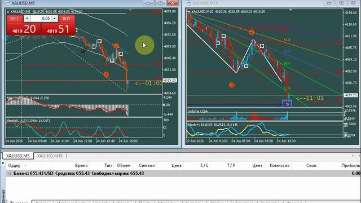Screen dimensions: 361x203
Task: Increase lot volume with up arrow
Action: pos(55,19)
